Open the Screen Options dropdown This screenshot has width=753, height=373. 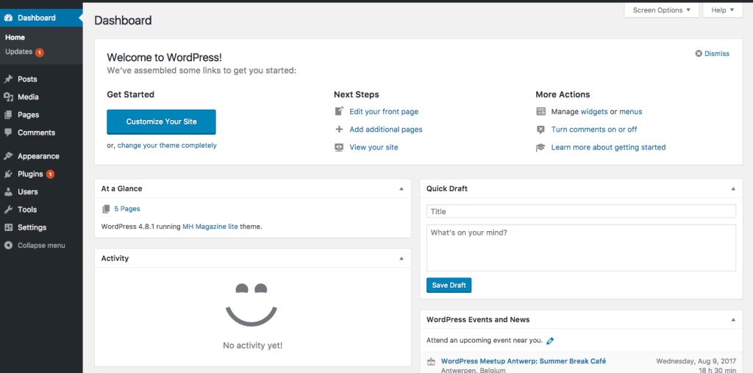(661, 10)
